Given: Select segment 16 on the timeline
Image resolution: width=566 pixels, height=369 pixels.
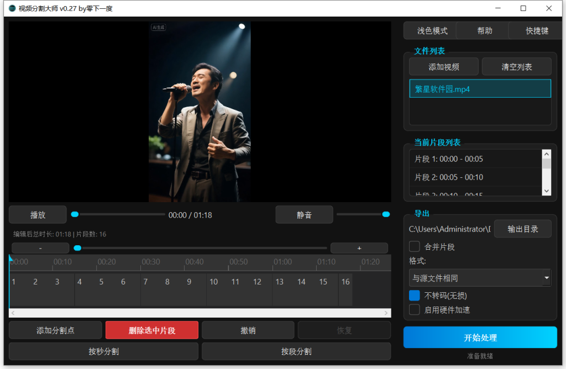Looking at the screenshot, I should [x=345, y=289].
